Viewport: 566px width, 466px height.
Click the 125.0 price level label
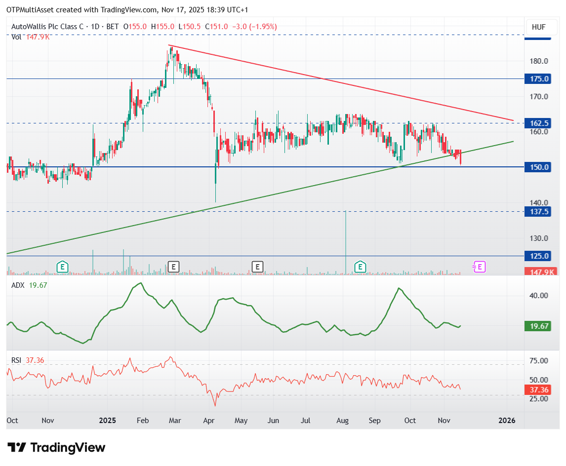538,256
